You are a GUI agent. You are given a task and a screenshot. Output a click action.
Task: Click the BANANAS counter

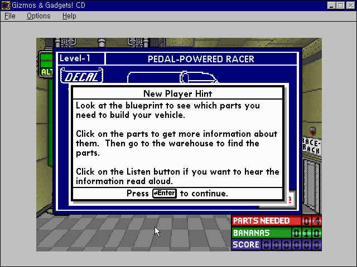click(x=277, y=233)
